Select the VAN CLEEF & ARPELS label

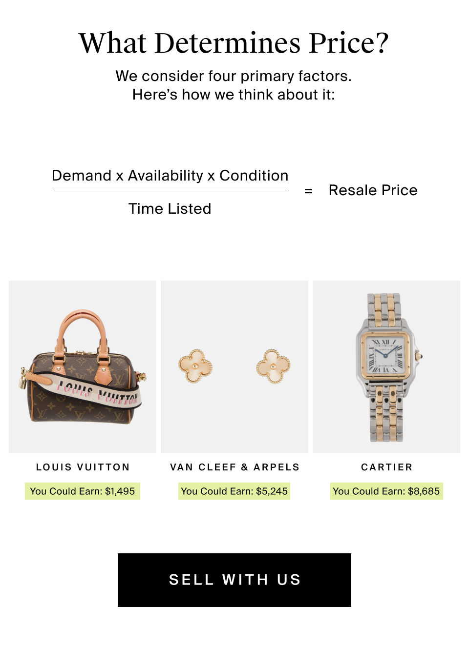(x=234, y=467)
